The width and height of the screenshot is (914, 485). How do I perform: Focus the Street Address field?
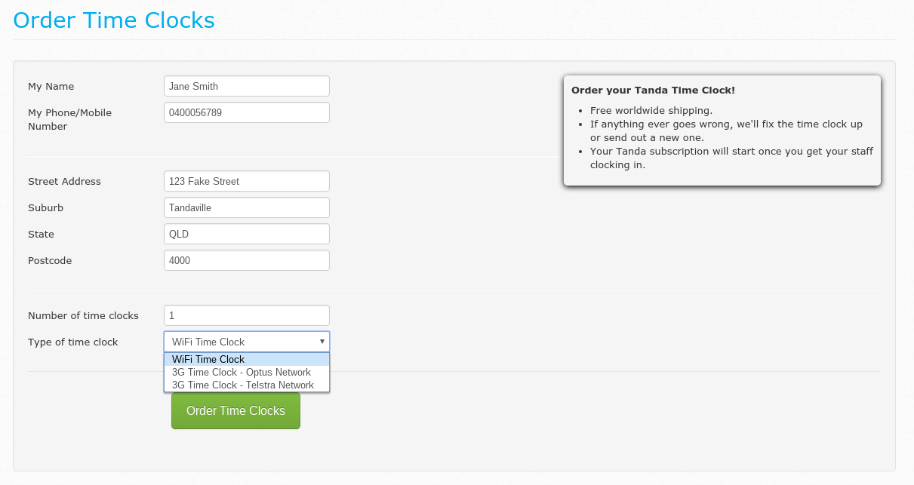tap(247, 181)
